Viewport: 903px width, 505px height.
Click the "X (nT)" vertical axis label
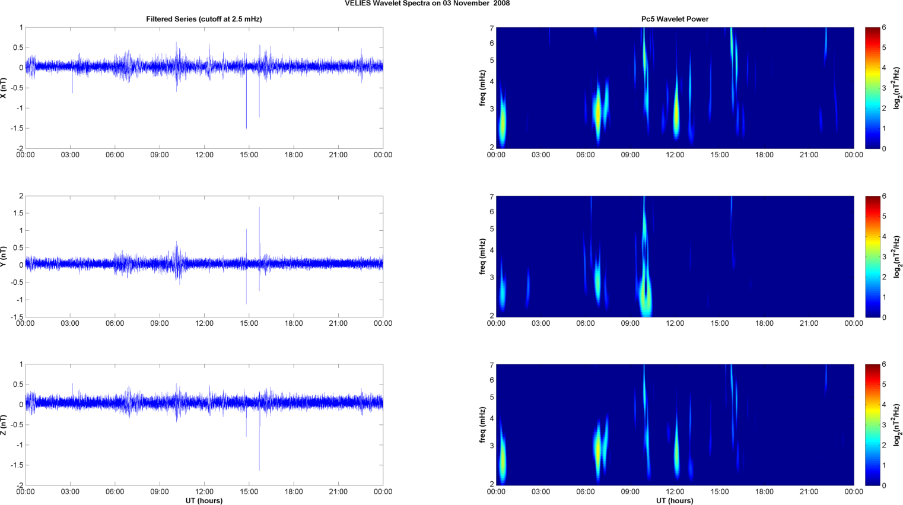pyautogui.click(x=4, y=88)
